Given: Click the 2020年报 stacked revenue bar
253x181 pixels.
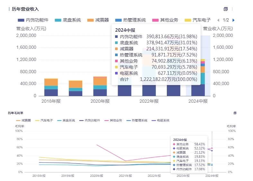Looking at the screenshot, I should pyautogui.click(x=100, y=86).
